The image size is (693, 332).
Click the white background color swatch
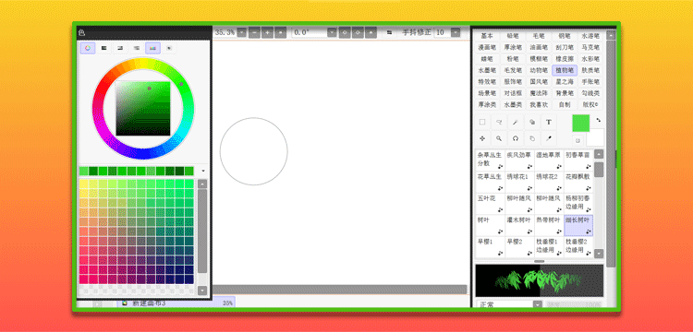click(x=596, y=137)
